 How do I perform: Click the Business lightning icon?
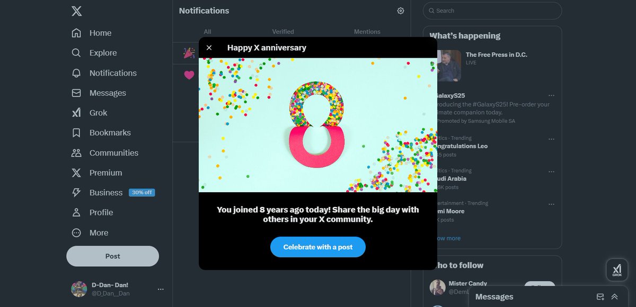[x=76, y=193]
